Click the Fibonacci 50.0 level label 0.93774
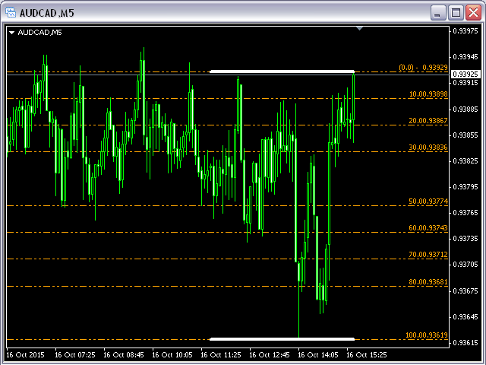The image size is (486, 365). pyautogui.click(x=428, y=202)
